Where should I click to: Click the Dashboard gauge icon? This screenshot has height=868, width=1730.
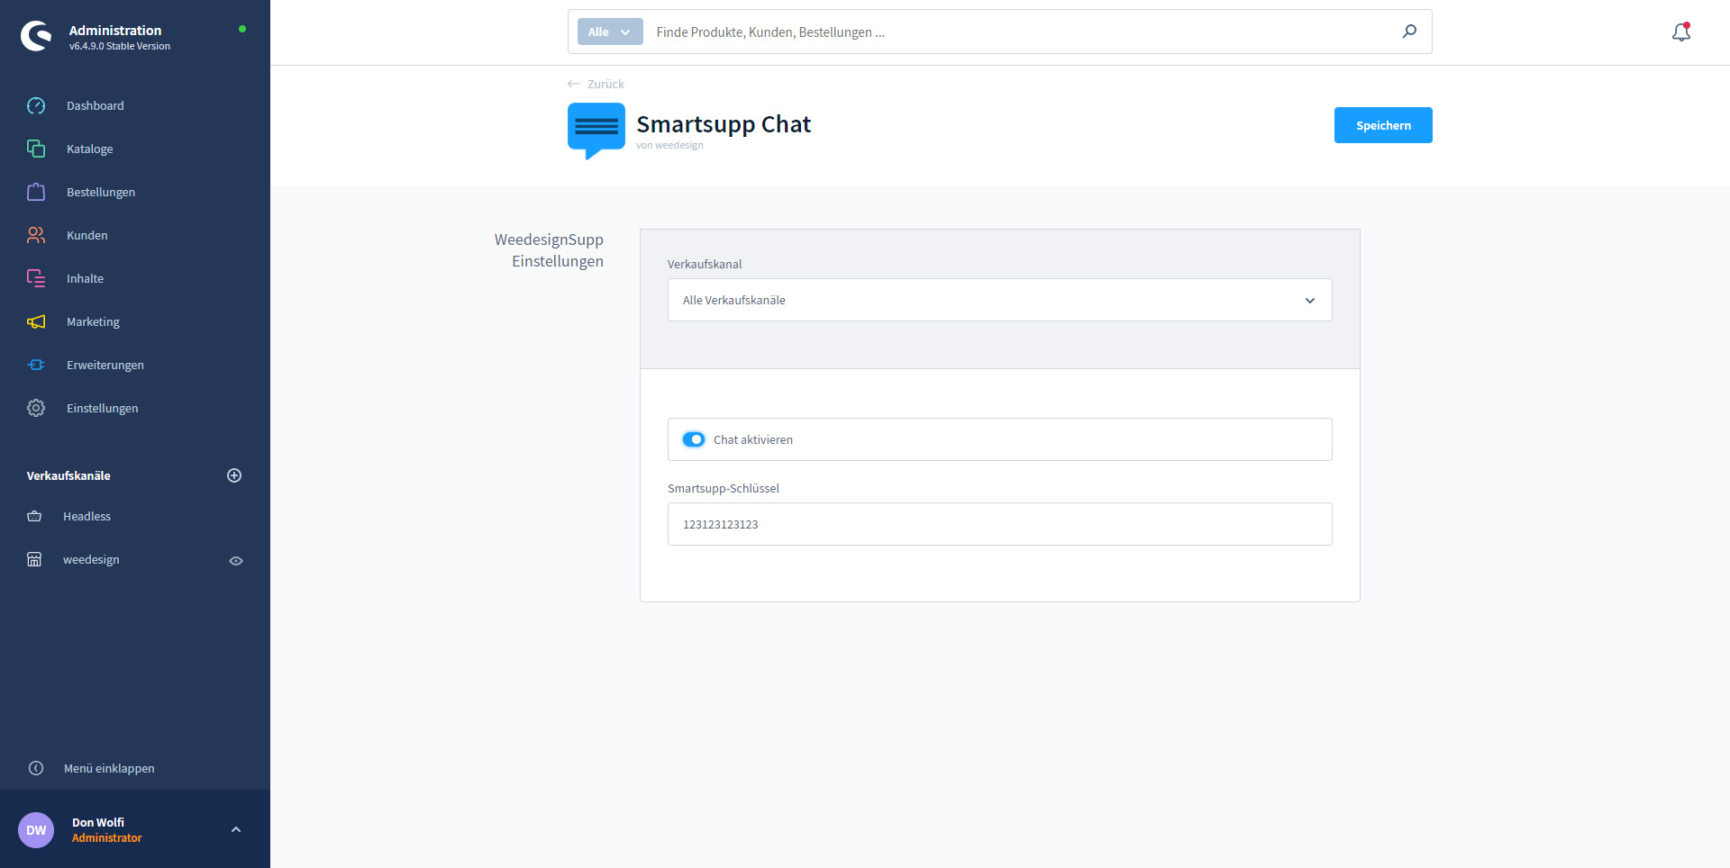click(36, 105)
